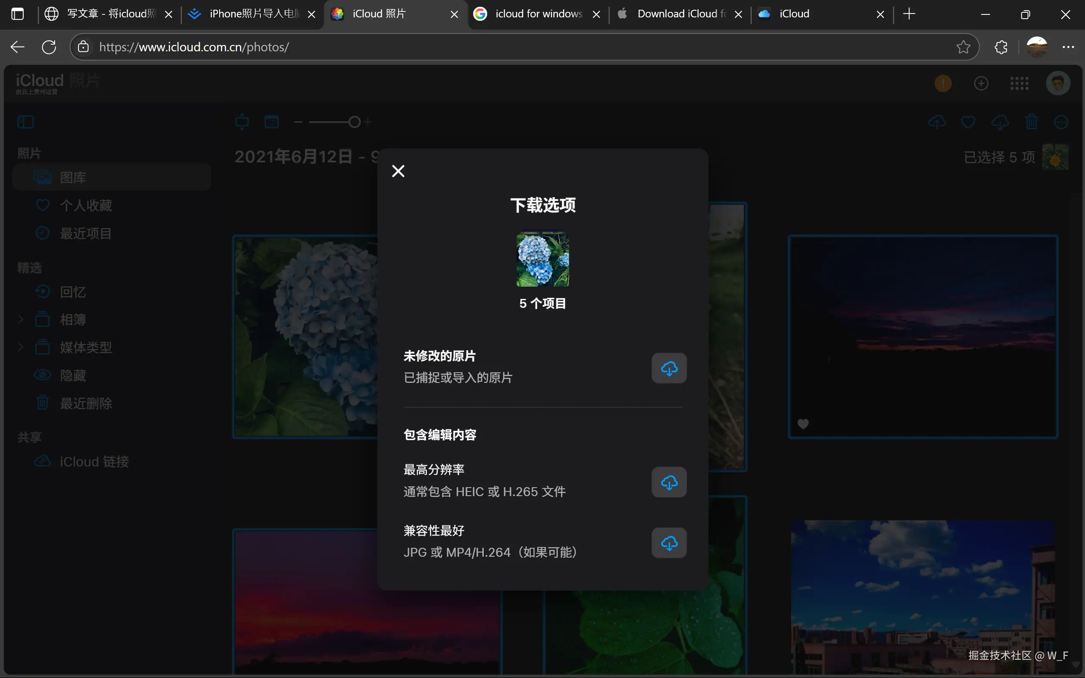
Task: Select 图库 (Library) in the sidebar
Action: click(112, 178)
